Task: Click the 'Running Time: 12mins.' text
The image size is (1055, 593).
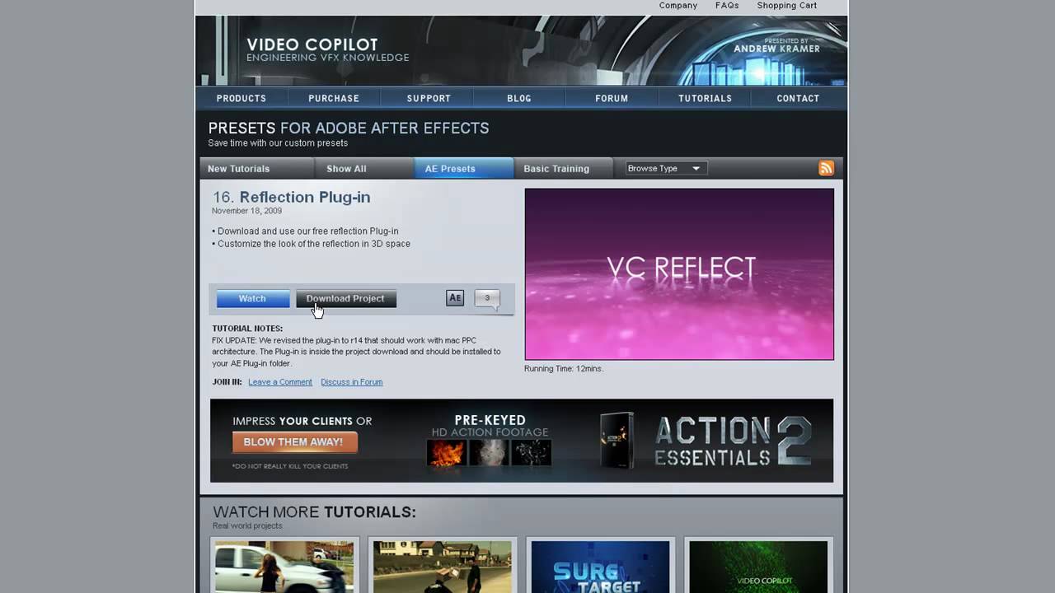Action: click(x=564, y=369)
